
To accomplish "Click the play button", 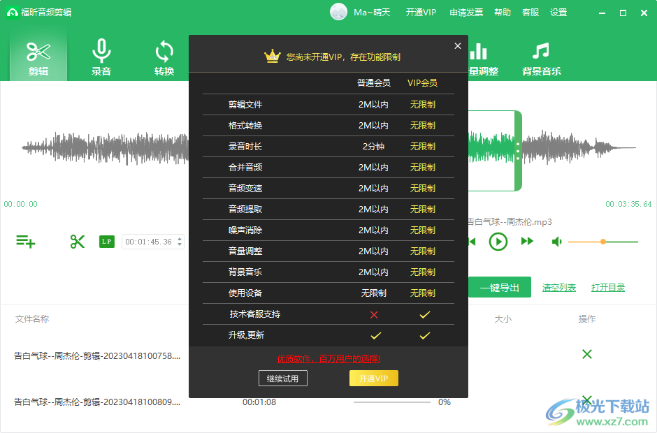I will click(x=498, y=242).
